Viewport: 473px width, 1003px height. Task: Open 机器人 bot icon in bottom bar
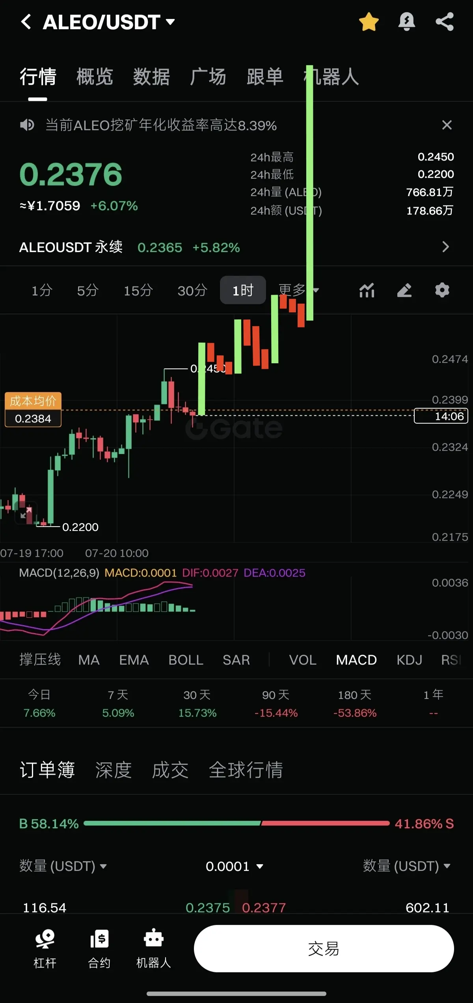coord(153,949)
